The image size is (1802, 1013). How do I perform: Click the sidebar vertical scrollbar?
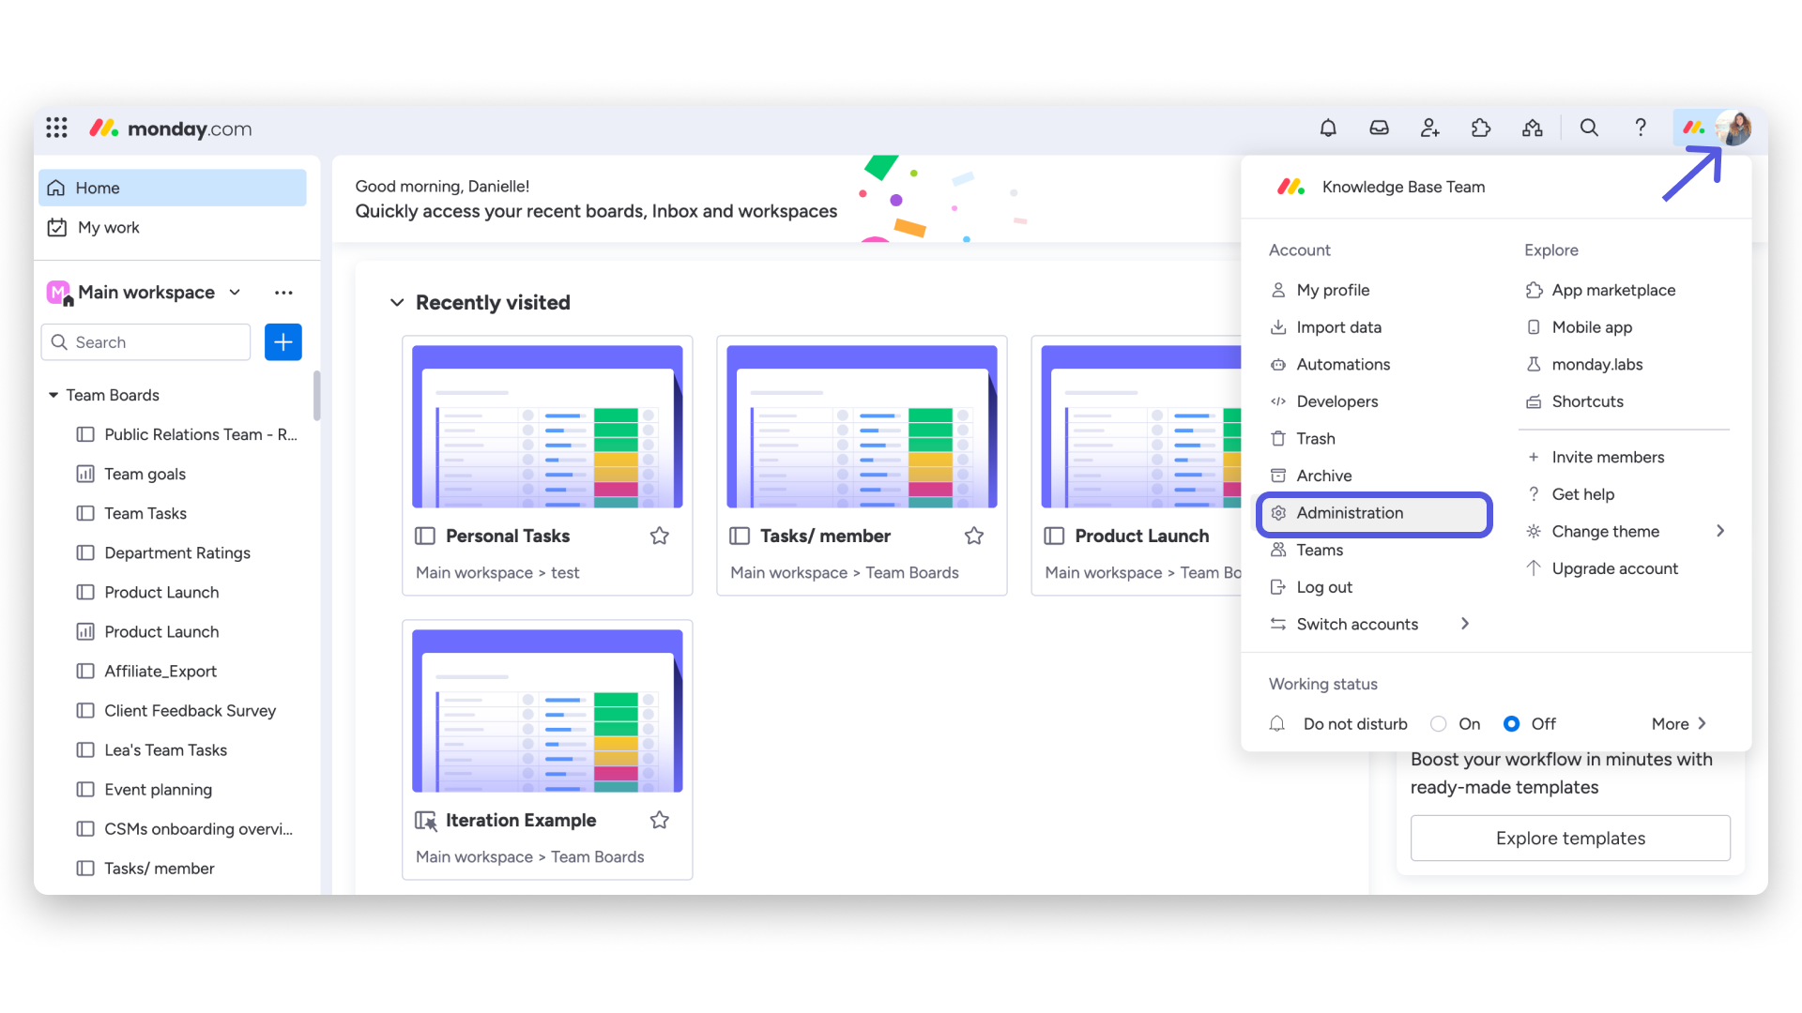(316, 396)
